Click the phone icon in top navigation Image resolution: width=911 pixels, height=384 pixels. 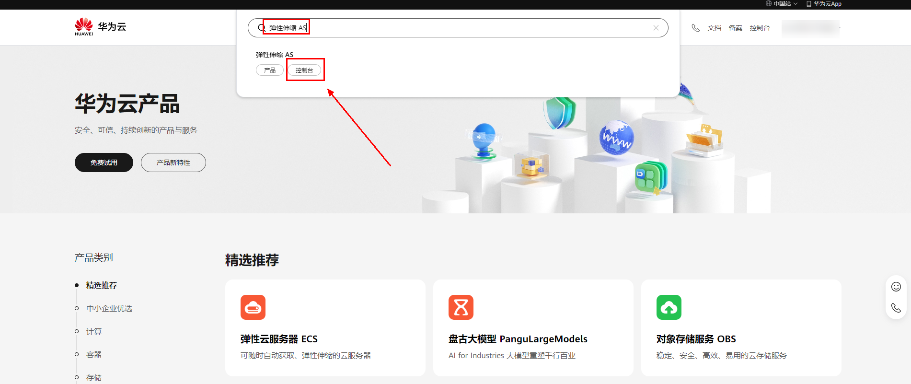point(695,28)
